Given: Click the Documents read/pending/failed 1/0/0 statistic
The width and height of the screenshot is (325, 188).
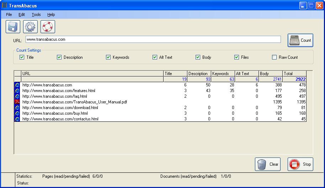Looking at the screenshot, I should pos(196,176).
